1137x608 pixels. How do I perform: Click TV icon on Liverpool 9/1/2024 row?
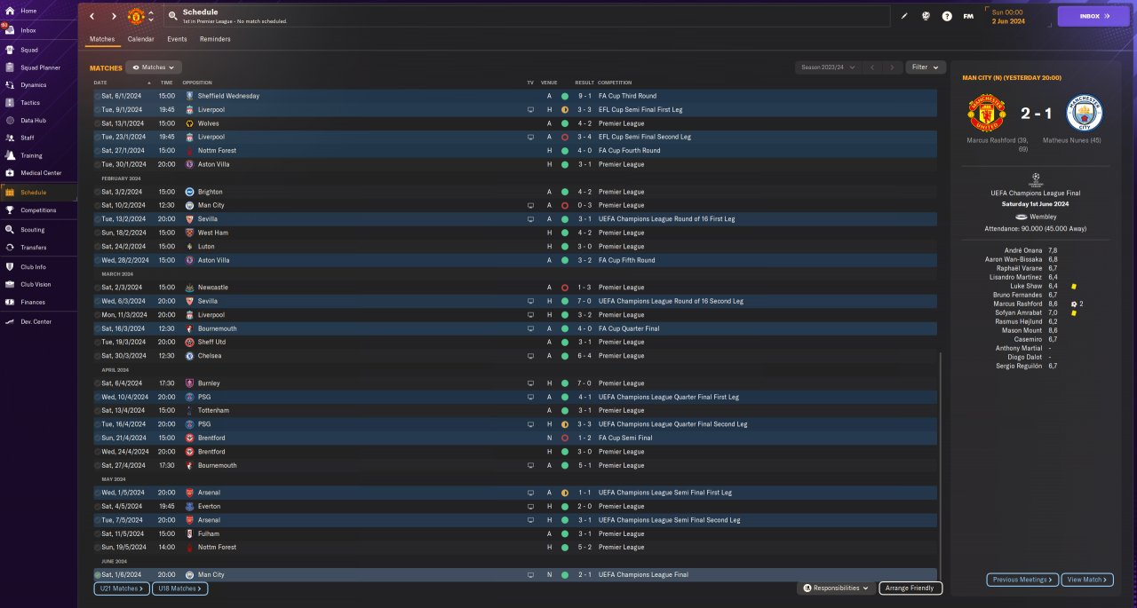click(x=530, y=110)
